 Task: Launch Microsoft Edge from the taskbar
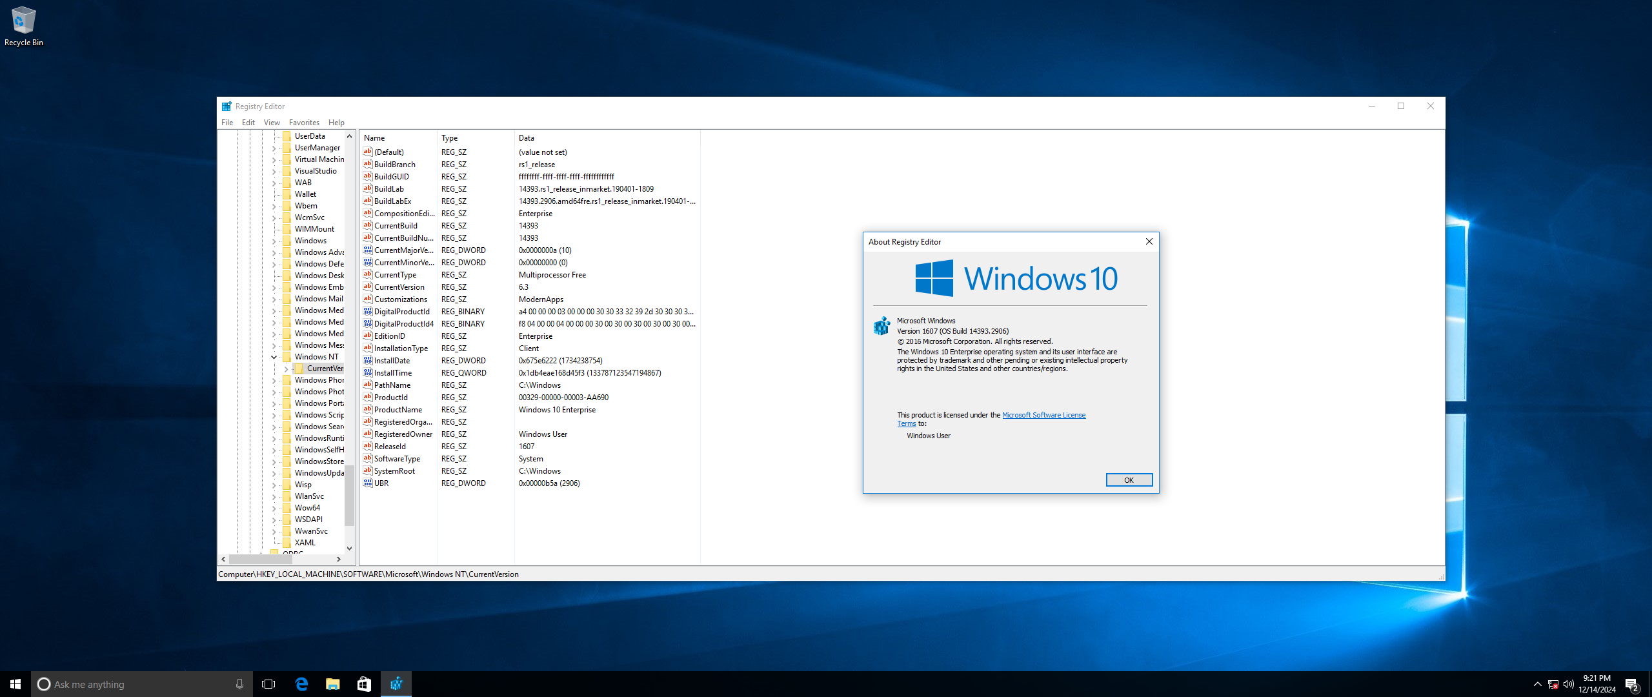[301, 684]
